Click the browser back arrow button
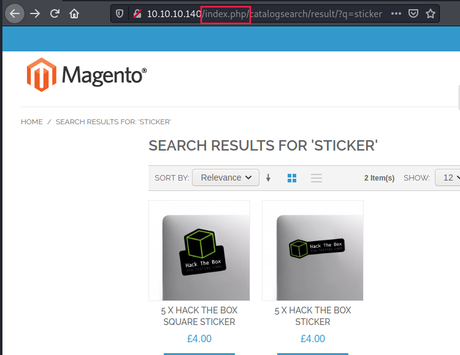Viewport: 460px width, 355px height. (15, 13)
